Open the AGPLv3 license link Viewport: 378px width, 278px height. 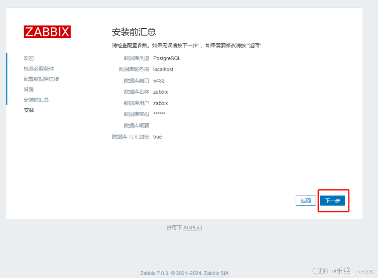point(192,227)
